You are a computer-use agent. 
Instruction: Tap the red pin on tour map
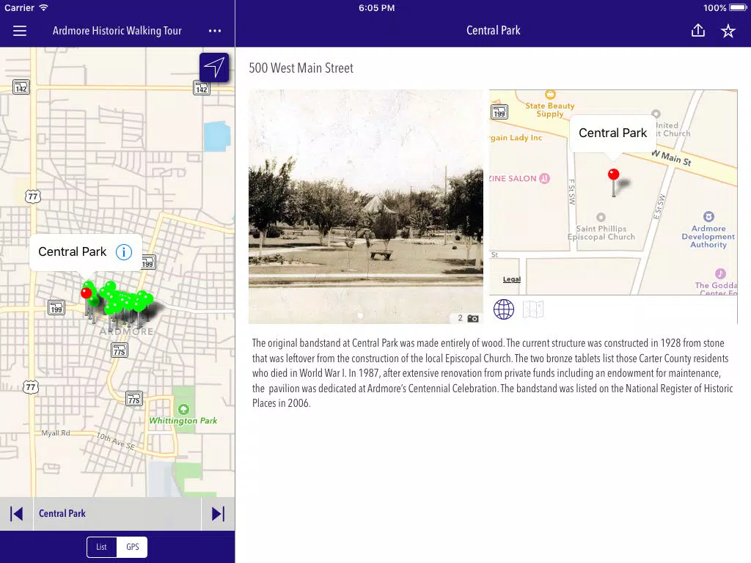pyautogui.click(x=87, y=293)
